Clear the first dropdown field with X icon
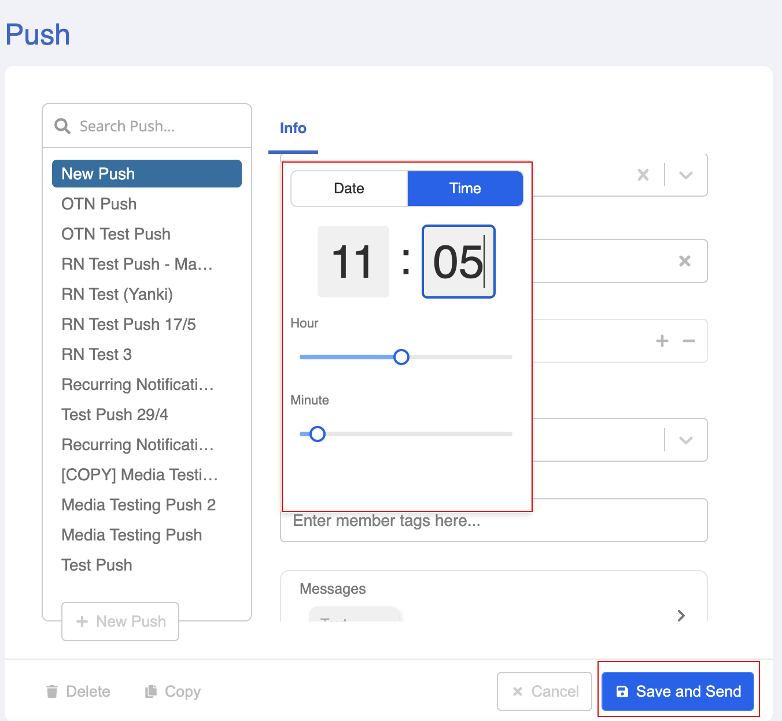Screen dimensions: 782x721 point(643,175)
